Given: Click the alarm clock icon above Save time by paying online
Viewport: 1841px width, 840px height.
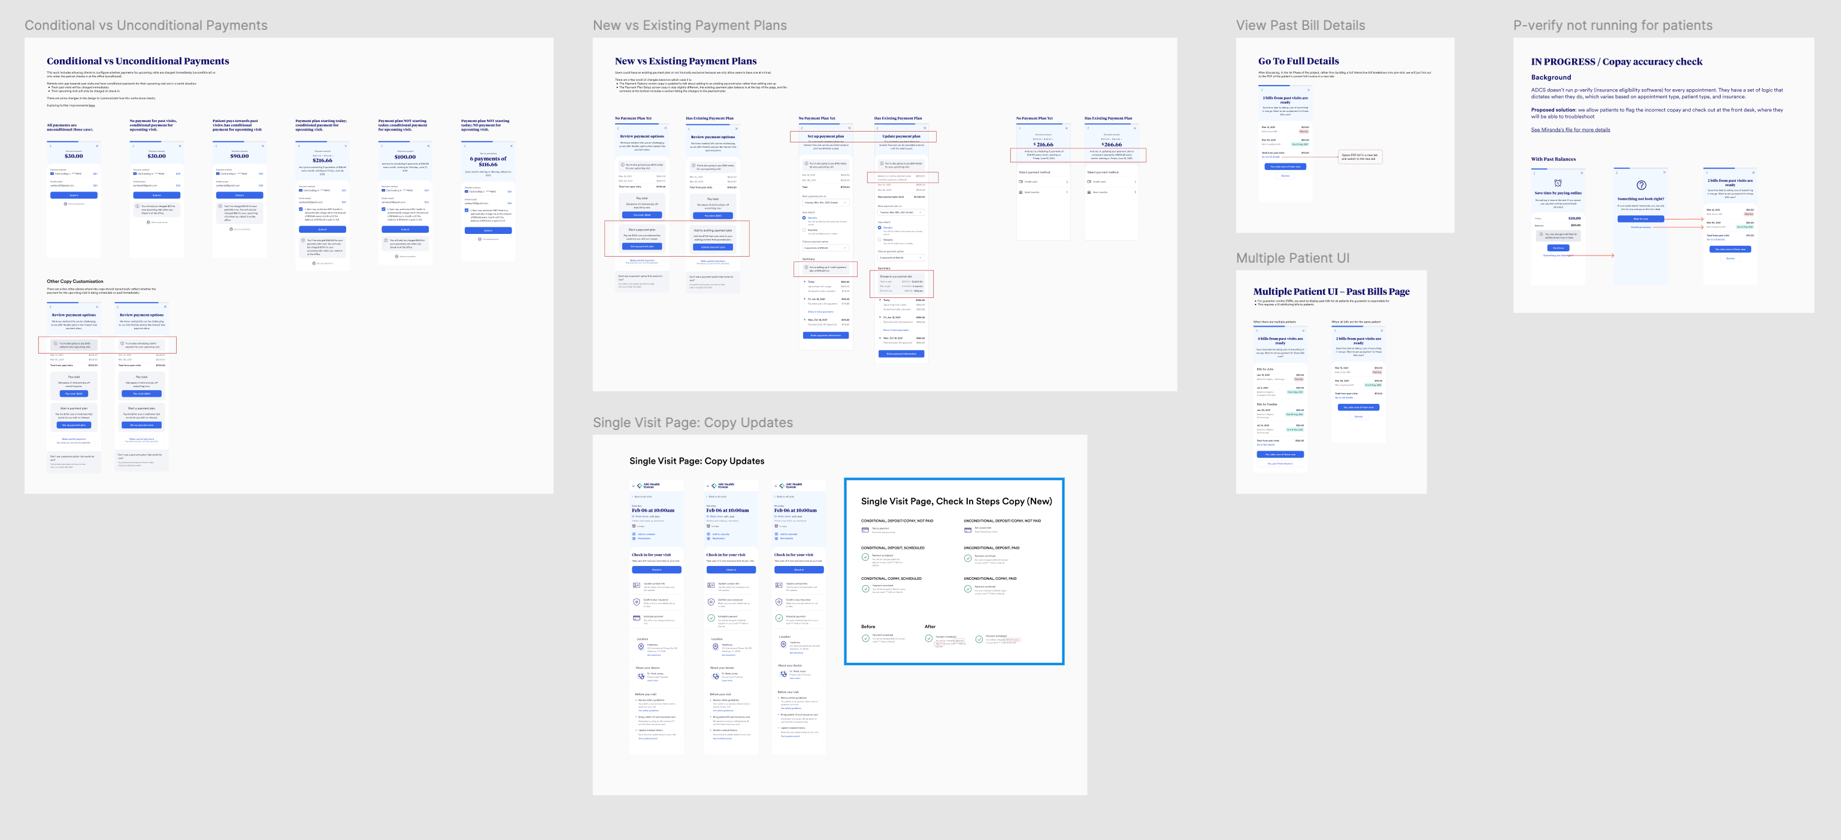Looking at the screenshot, I should coord(1558,182).
